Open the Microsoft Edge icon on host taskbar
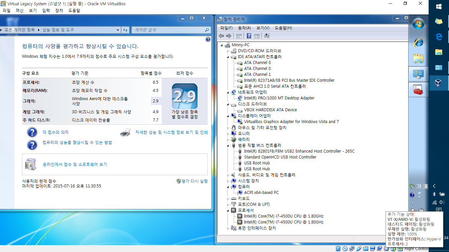Image resolution: width=449 pixels, height=252 pixels. [x=438, y=37]
